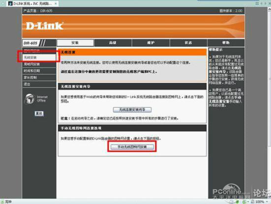Launch the 无线连接安装向导 wizard button

point(132,110)
